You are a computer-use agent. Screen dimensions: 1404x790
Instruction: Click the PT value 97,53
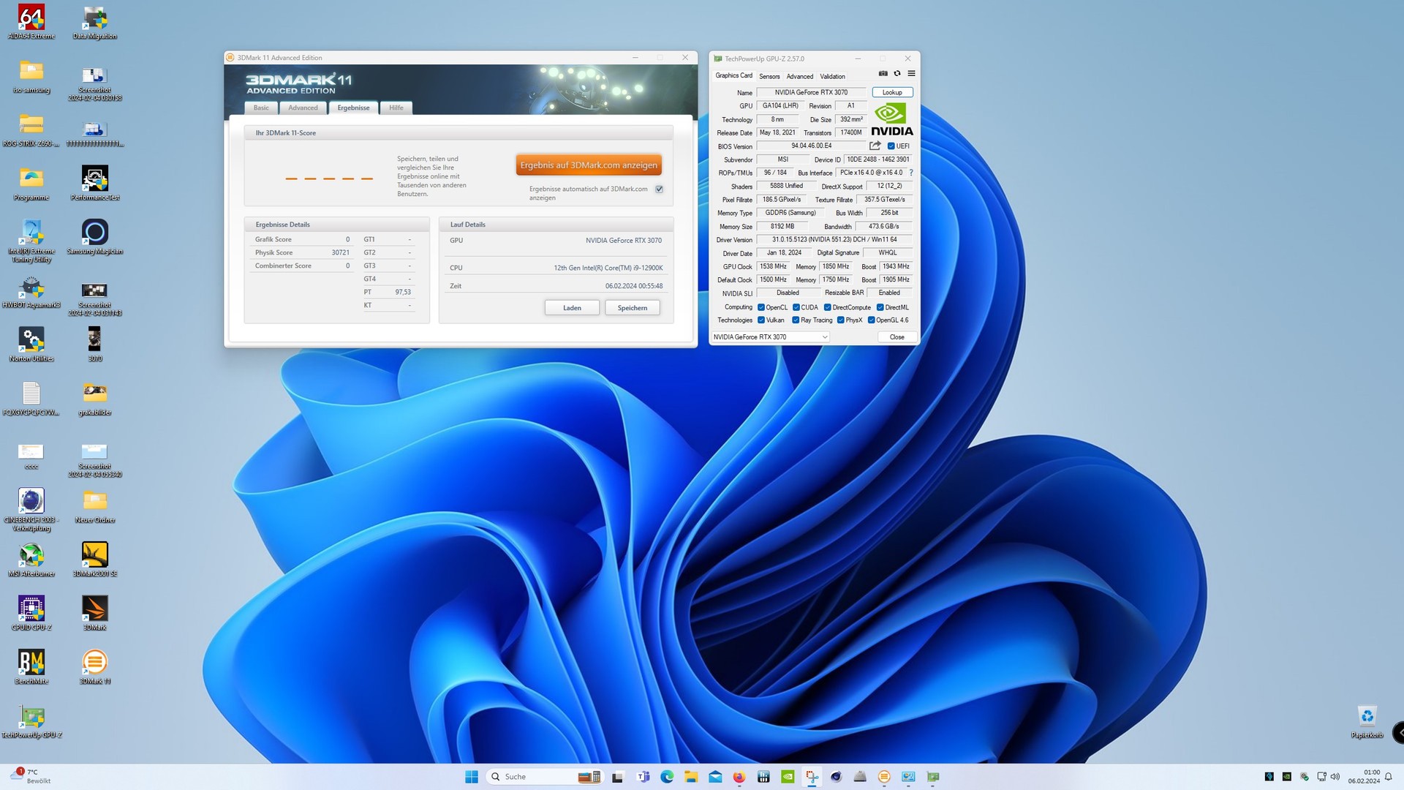pos(403,292)
